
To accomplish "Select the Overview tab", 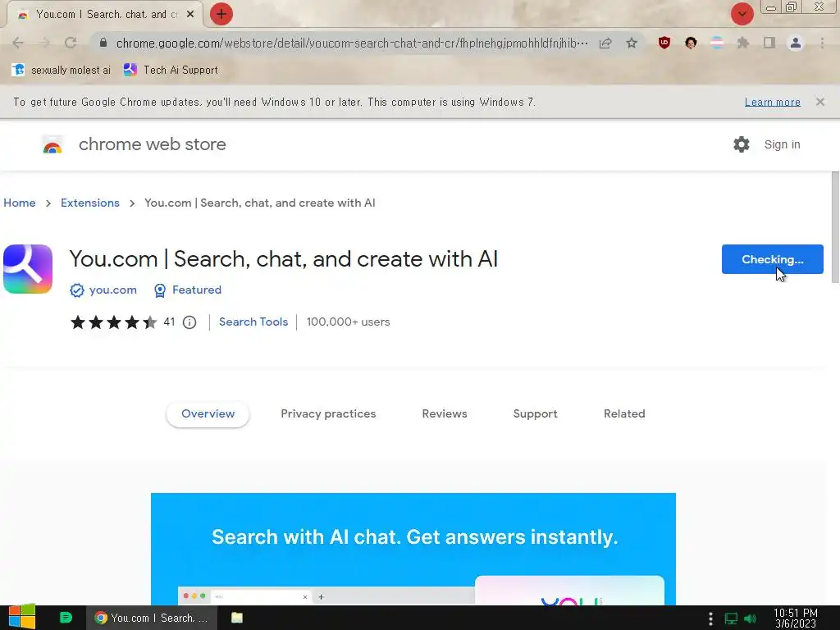I will coord(208,414).
